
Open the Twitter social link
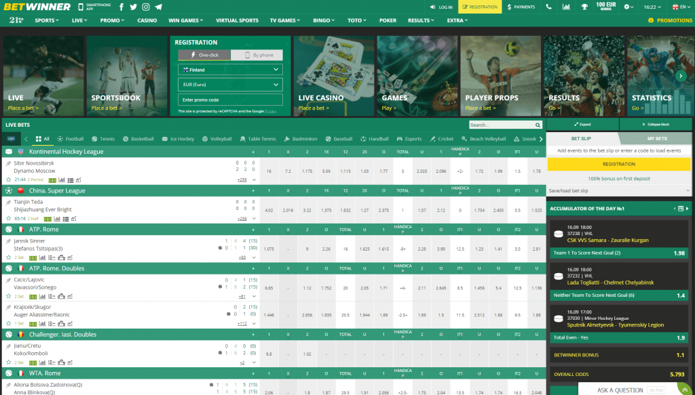coord(134,7)
